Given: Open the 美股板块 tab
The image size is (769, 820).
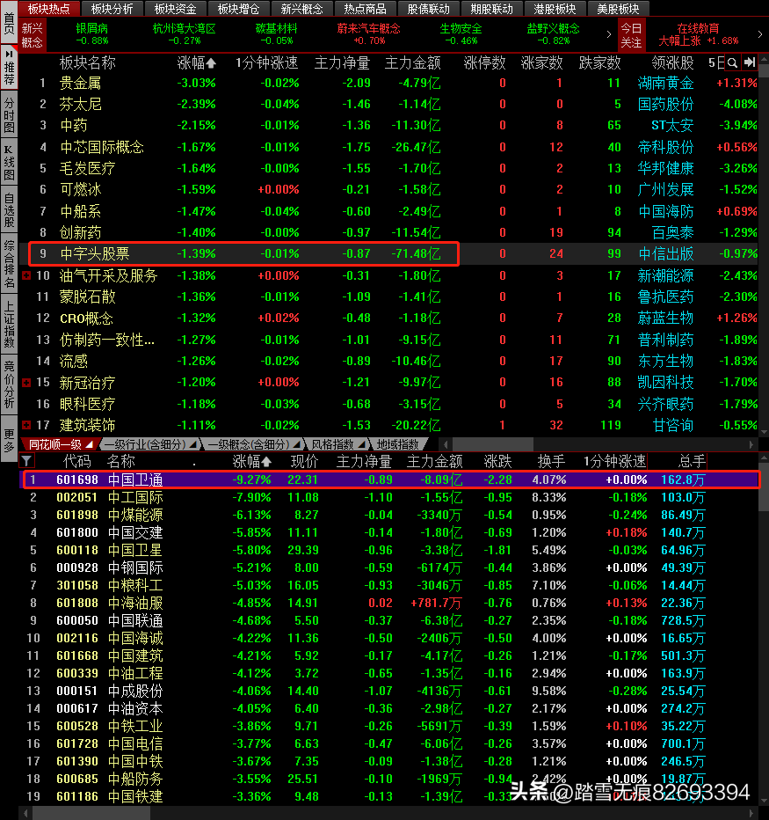Looking at the screenshot, I should click(618, 9).
